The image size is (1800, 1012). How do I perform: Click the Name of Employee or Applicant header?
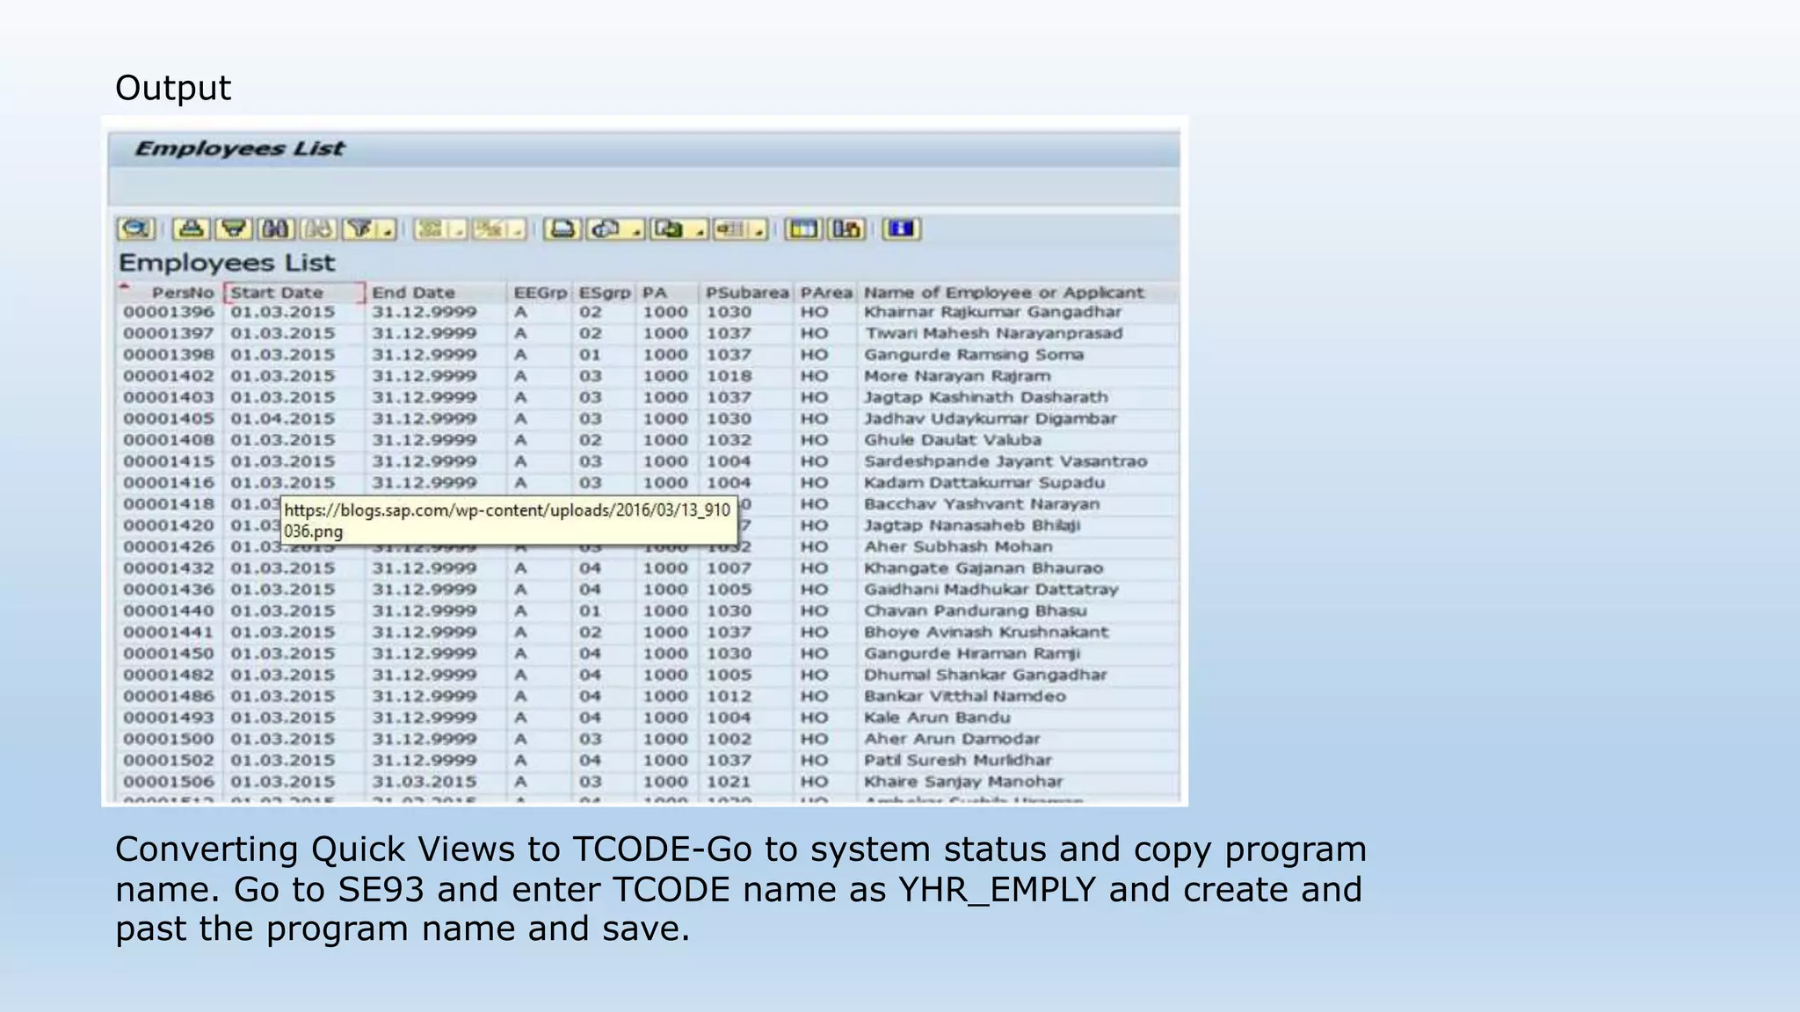(x=1003, y=293)
